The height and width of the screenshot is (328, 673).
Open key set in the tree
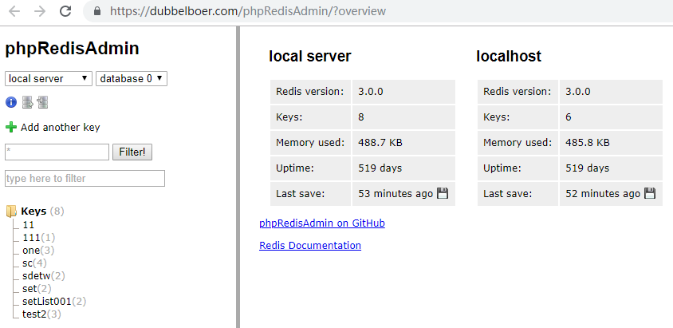(37, 289)
